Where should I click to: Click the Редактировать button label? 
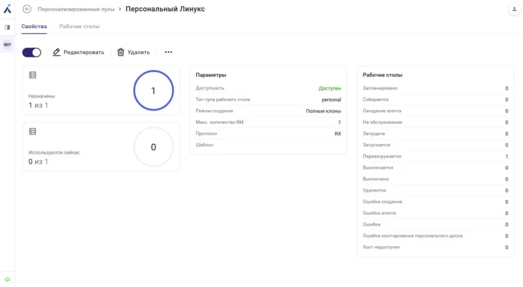click(x=84, y=52)
